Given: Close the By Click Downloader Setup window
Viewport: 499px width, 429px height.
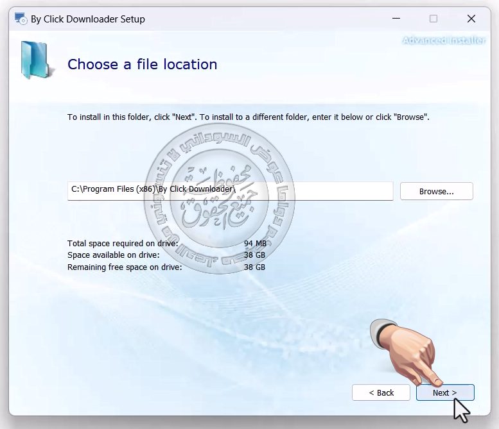Looking at the screenshot, I should 471,19.
